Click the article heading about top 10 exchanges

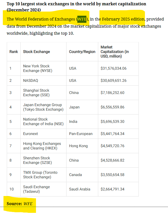pos(76,7)
